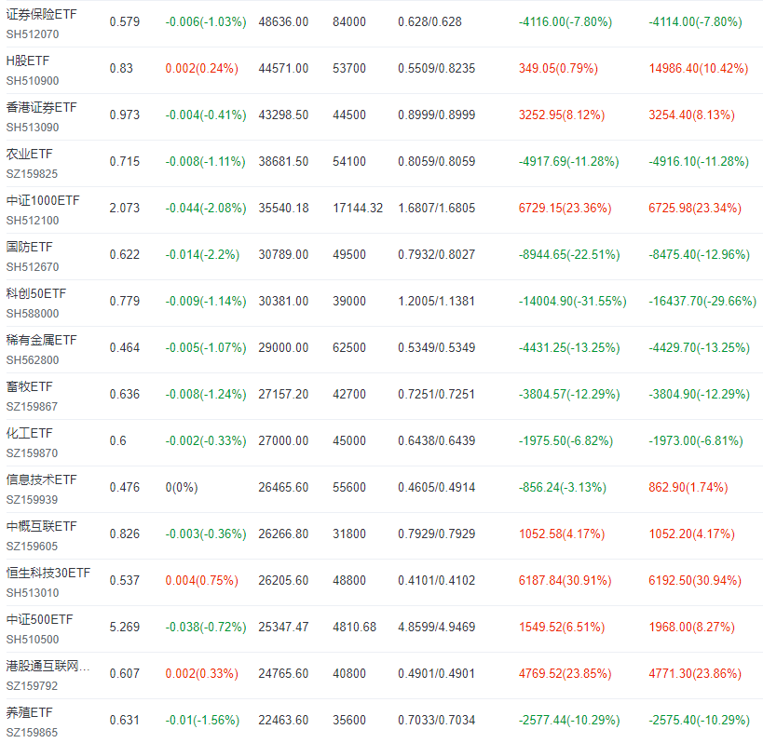Click stock code SZ159825
763x743 pixels.
(x=32, y=174)
